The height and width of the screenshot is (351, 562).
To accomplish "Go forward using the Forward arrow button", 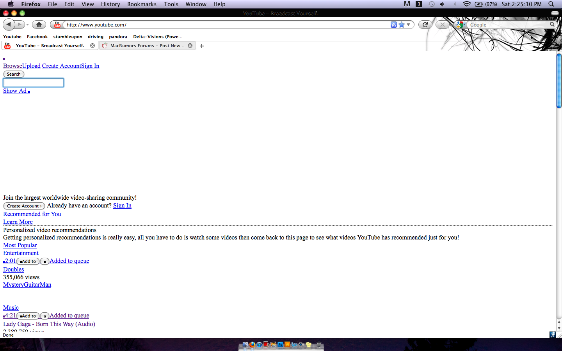I will (x=20, y=25).
